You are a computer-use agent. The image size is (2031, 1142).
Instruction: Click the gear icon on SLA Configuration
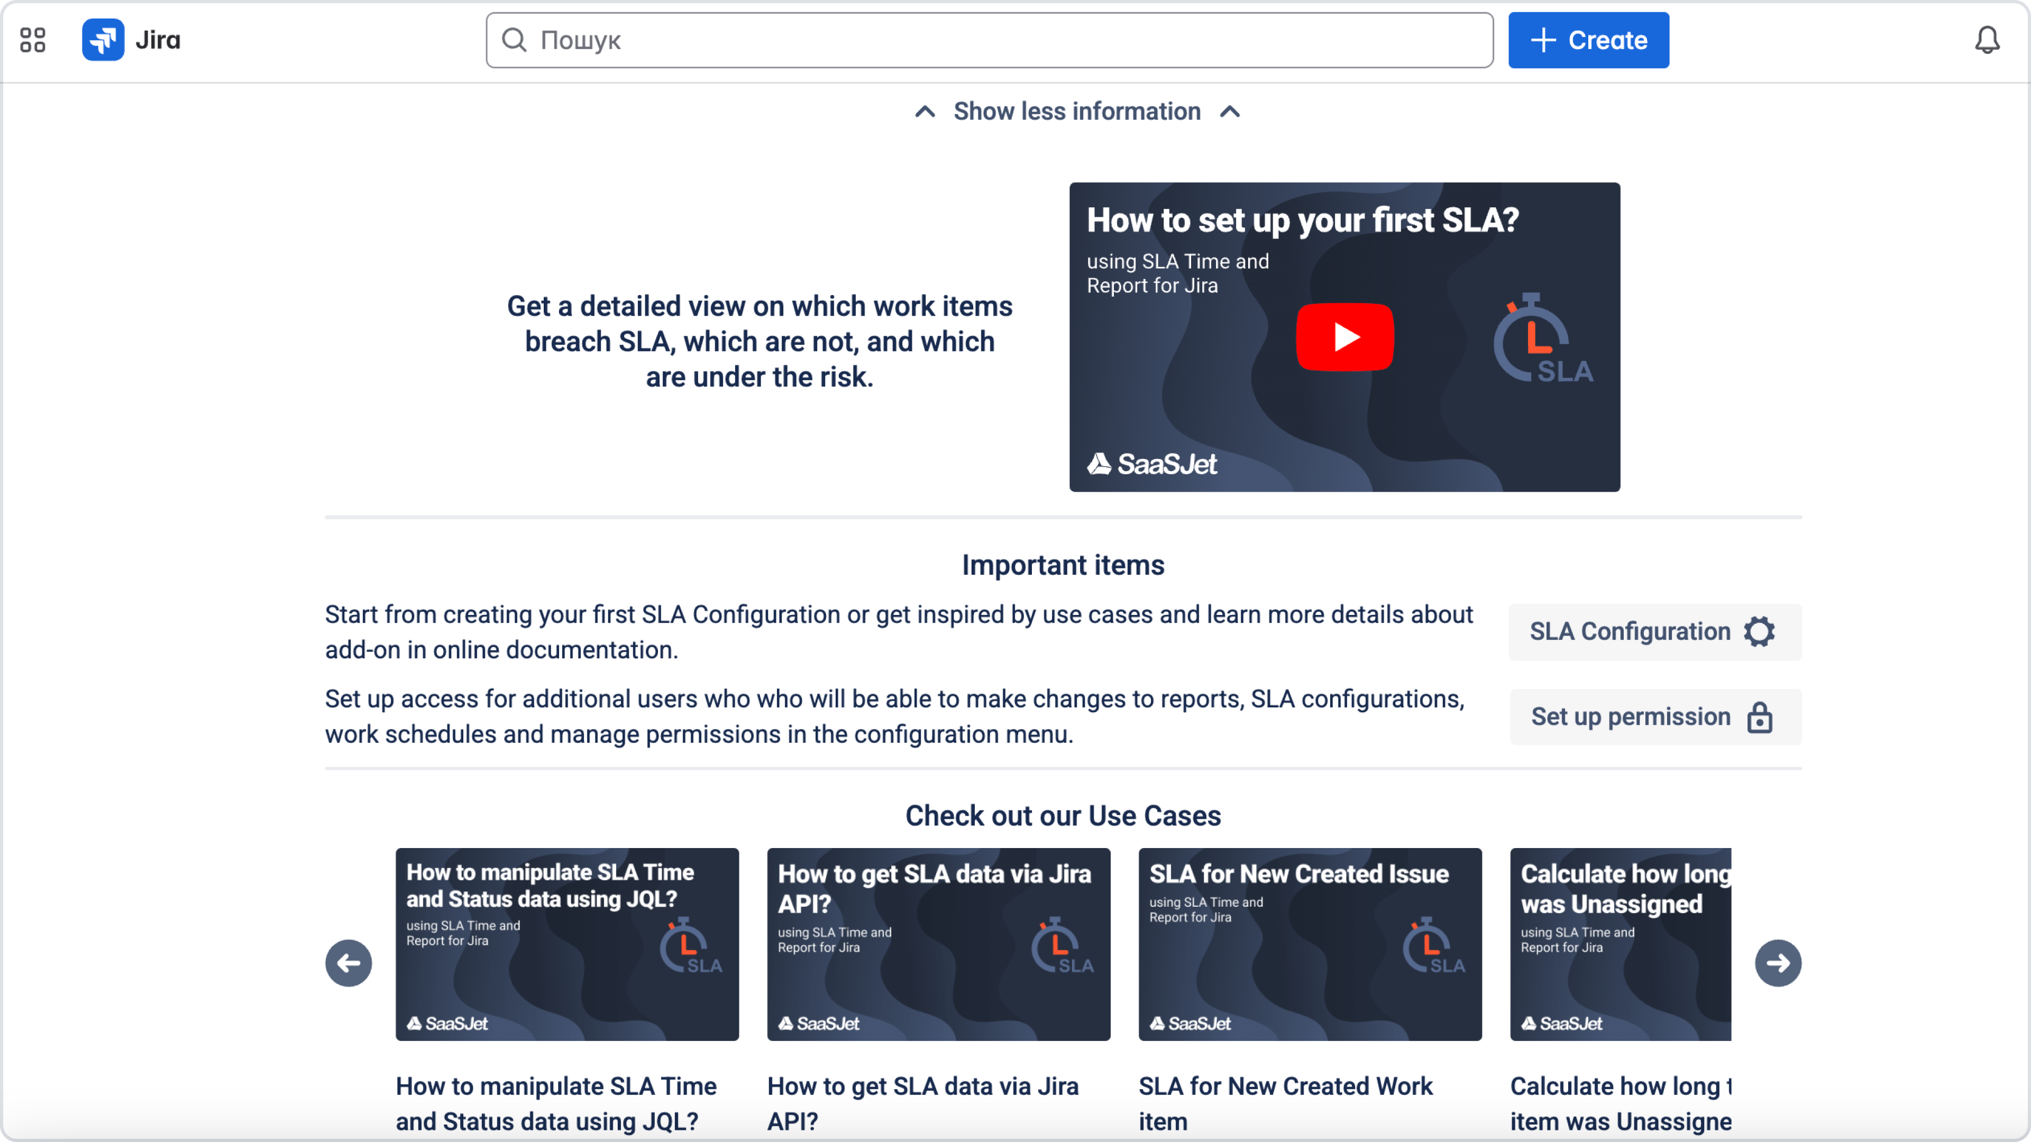[x=1759, y=631]
